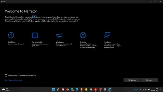This screenshot has height=92, width=163.
Task: Click the 'QuickStart' title text
Action: [12, 42]
